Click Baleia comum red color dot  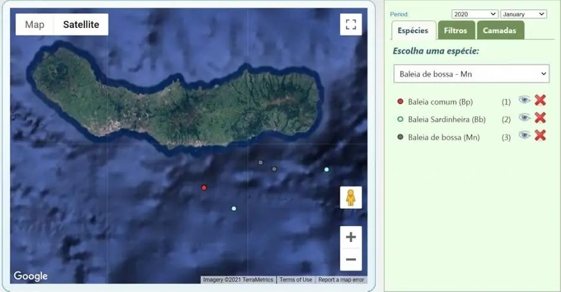tap(400, 101)
